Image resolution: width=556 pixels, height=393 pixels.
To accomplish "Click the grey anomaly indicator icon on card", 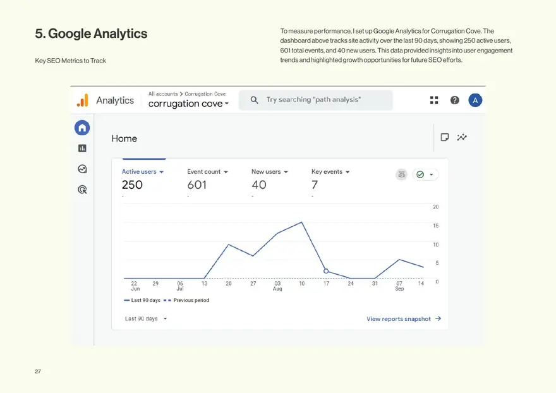I will point(401,174).
